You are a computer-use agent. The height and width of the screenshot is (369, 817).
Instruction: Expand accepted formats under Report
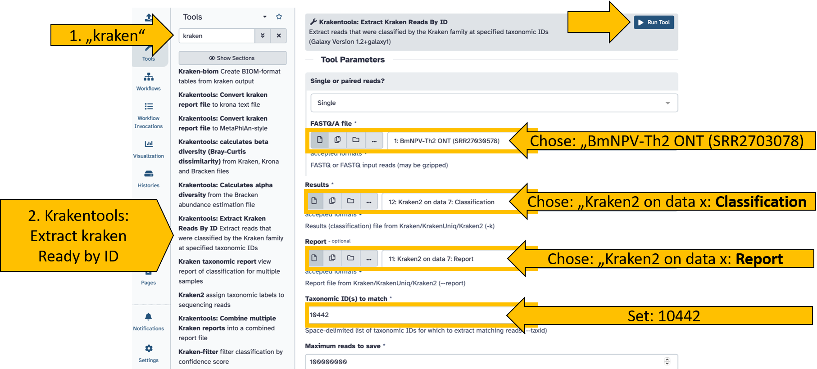click(334, 272)
